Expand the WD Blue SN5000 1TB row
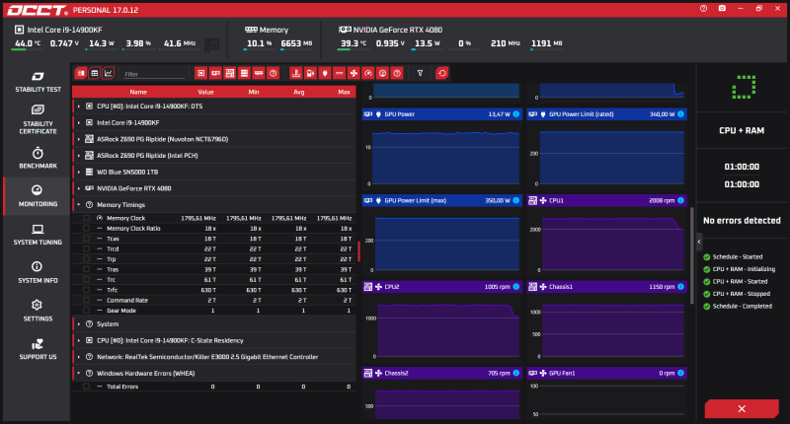The height and width of the screenshot is (424, 790). 79,172
